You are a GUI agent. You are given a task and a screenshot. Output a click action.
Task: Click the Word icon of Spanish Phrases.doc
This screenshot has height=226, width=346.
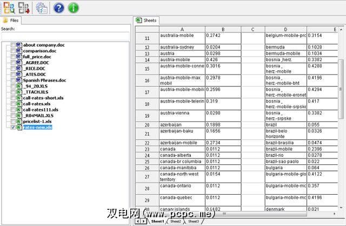pos(19,81)
